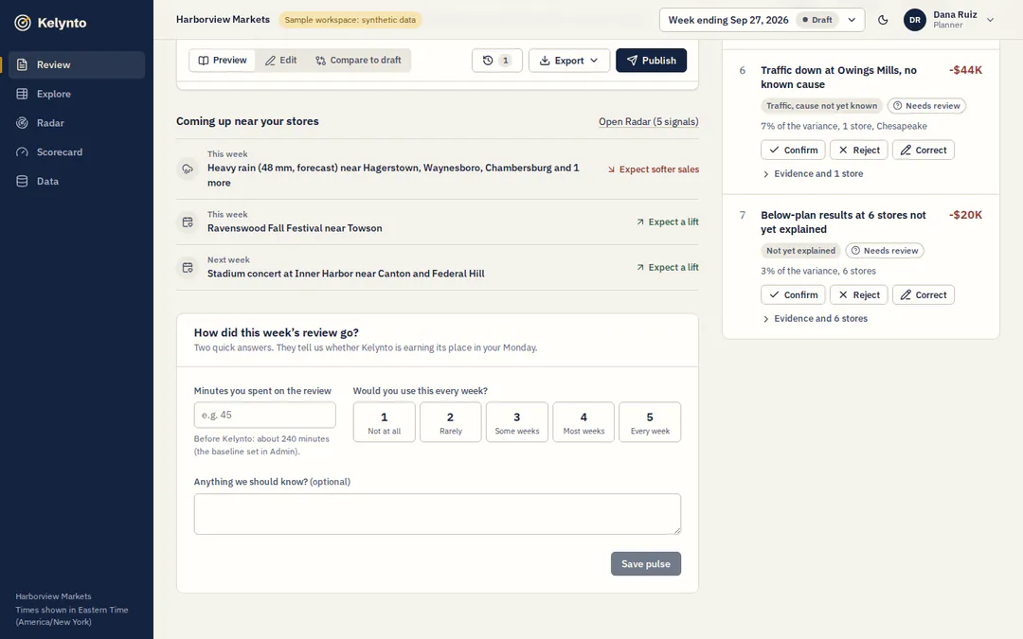Image resolution: width=1023 pixels, height=639 pixels.
Task: Open Radar (5 signals) link
Action: point(649,121)
